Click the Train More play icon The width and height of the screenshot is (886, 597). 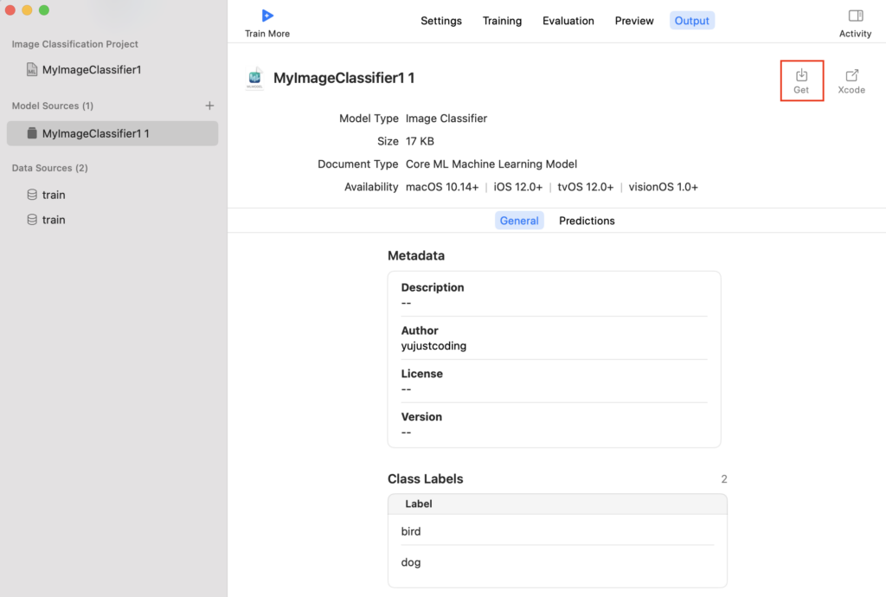click(267, 16)
